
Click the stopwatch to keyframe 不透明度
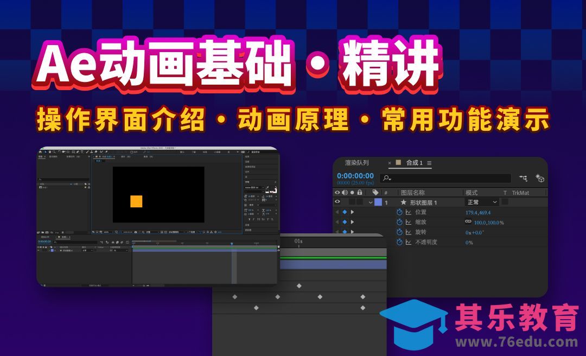pos(398,243)
